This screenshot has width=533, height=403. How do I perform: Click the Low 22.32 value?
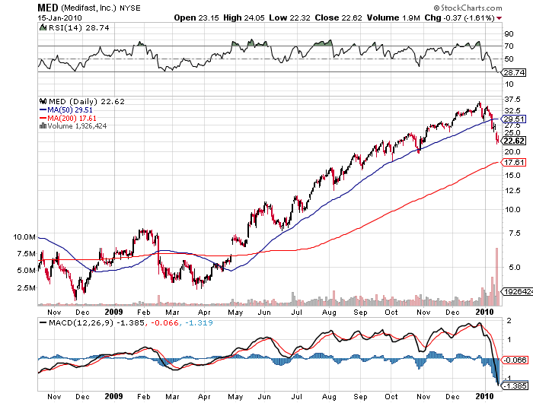289,18
